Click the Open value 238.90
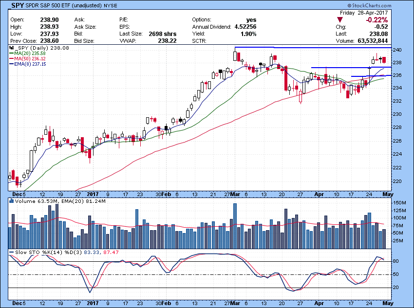The image size is (414, 308). (49, 20)
